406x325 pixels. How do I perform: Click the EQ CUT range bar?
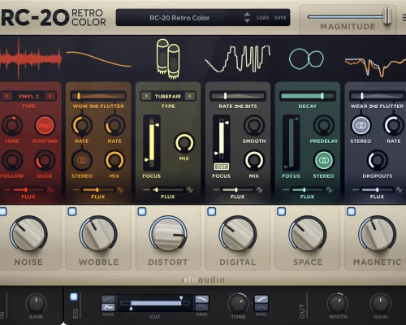[155, 303]
